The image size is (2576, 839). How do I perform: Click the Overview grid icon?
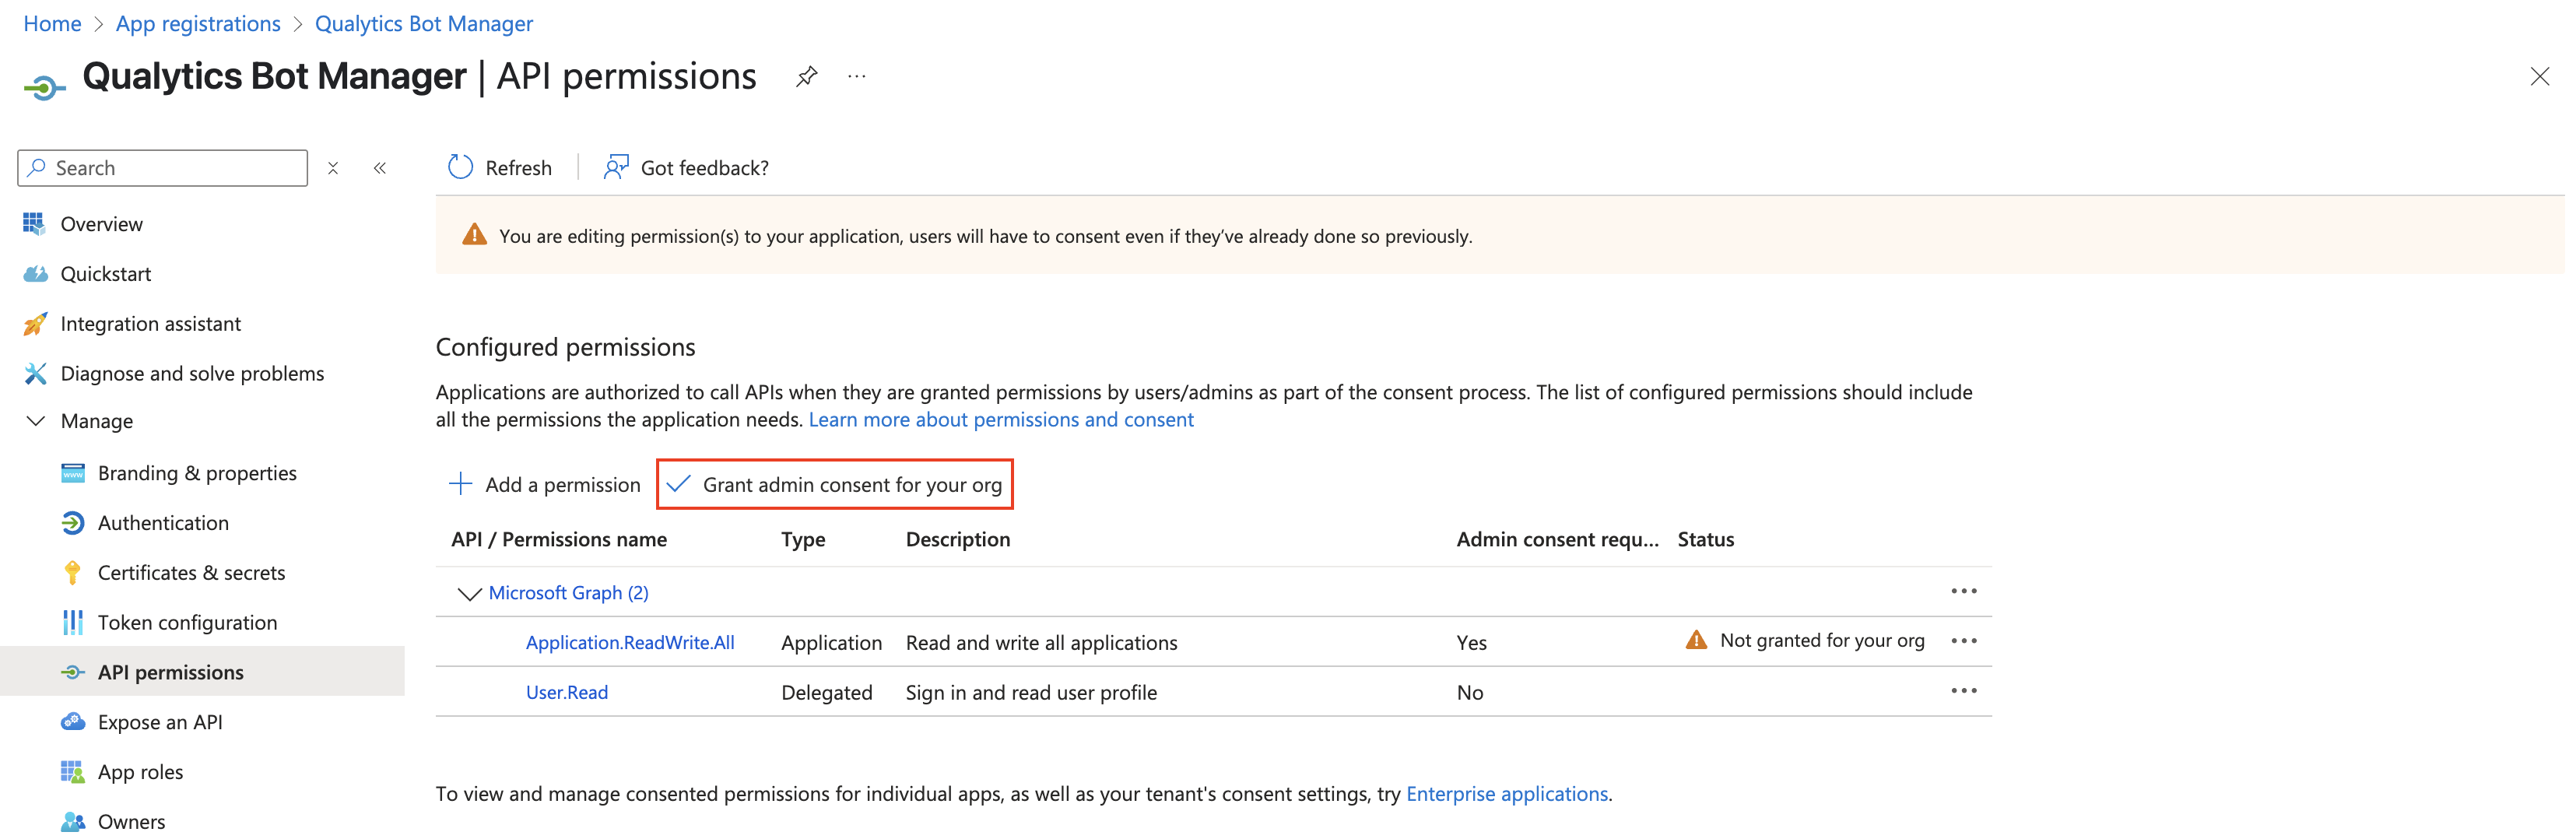click(35, 224)
